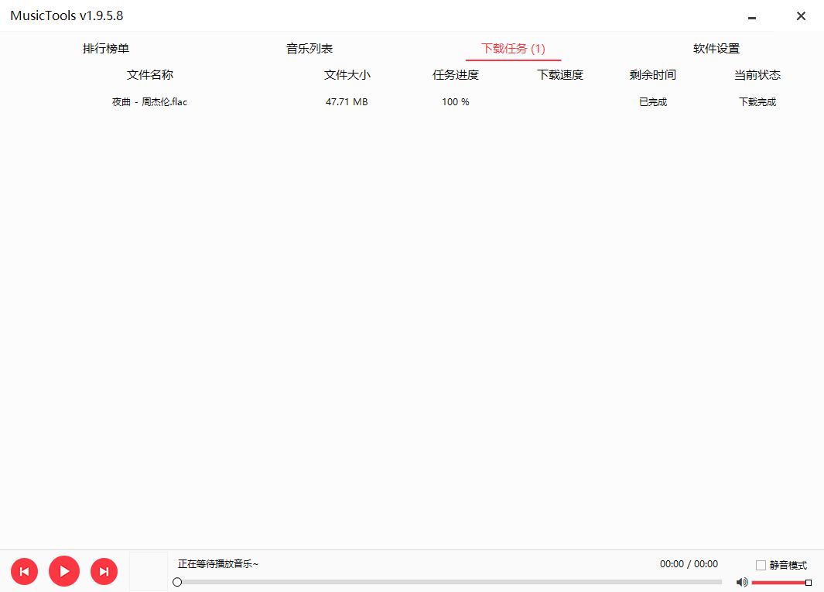The image size is (824, 592).
Task: Sort by the 文件大小 column header
Action: pos(347,75)
